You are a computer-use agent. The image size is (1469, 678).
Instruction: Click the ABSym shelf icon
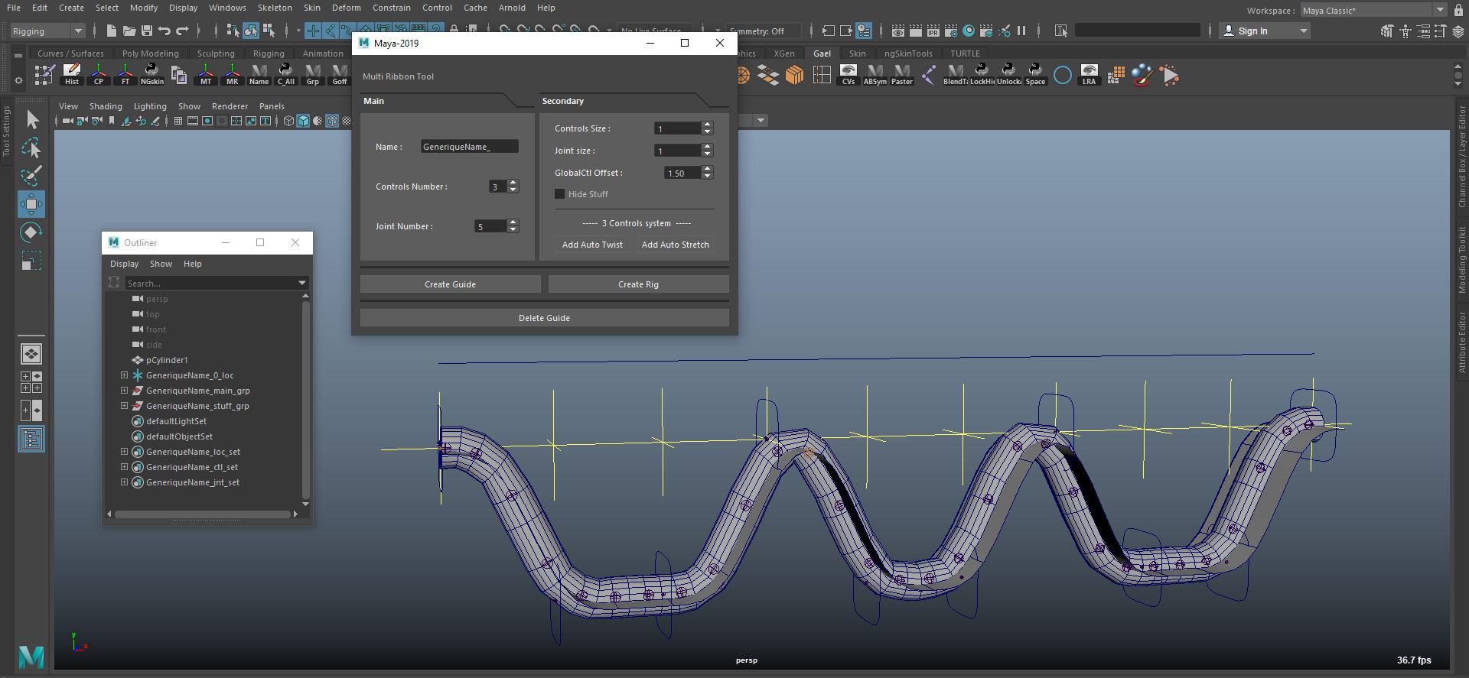[875, 75]
